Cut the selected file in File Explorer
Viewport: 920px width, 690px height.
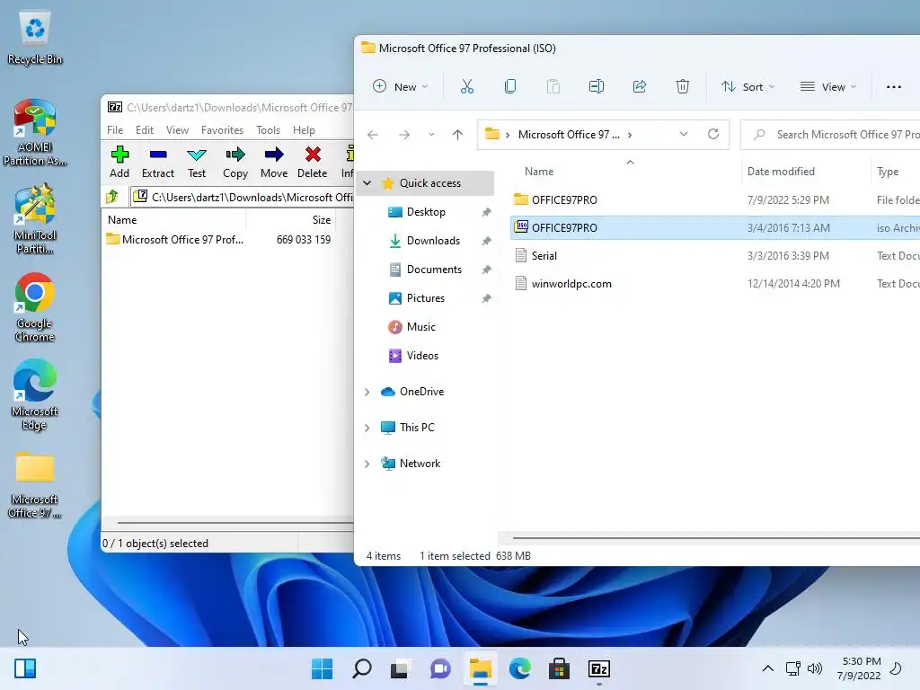[467, 87]
